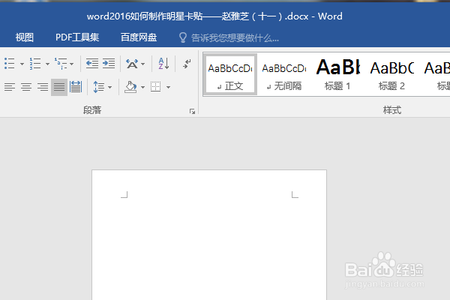Screen dimensions: 450x300
Task: Toggle show paragraph marks
Action: [187, 64]
